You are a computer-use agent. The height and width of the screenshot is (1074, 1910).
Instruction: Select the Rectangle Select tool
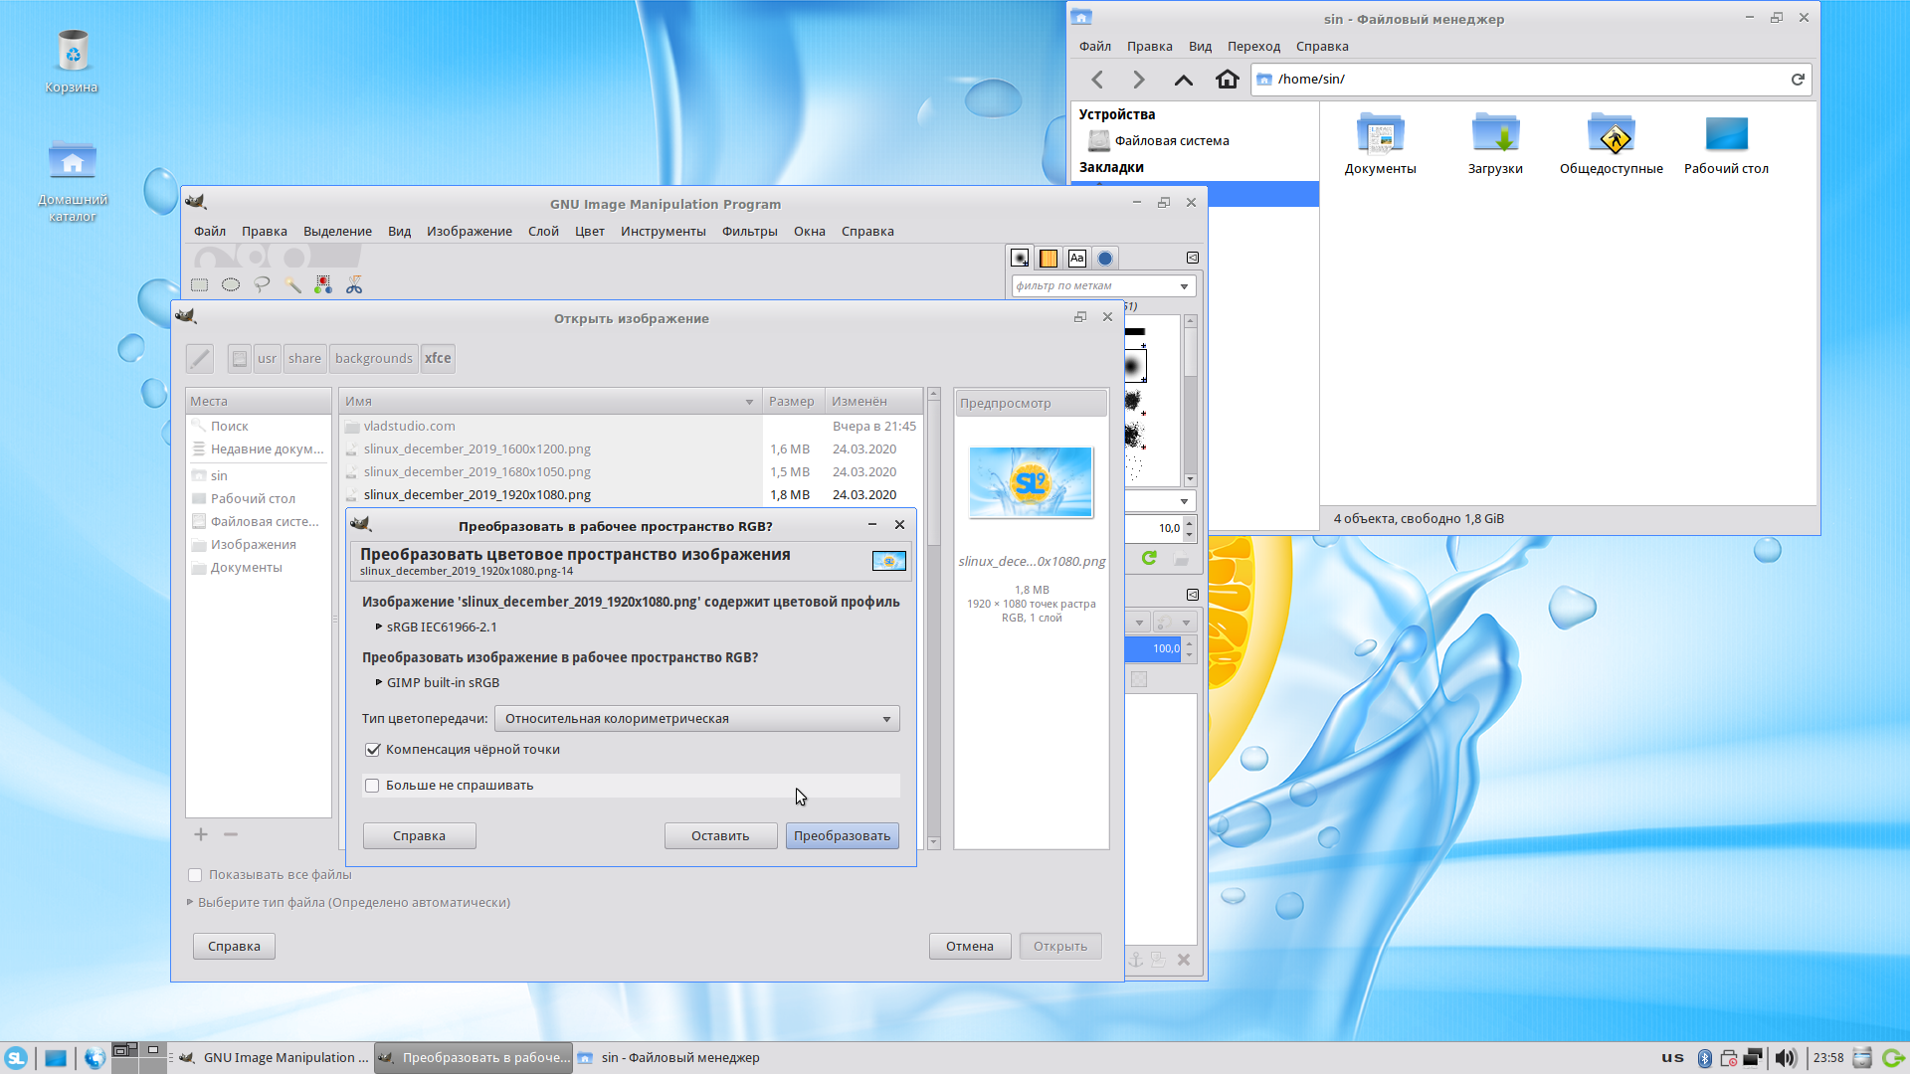point(200,285)
